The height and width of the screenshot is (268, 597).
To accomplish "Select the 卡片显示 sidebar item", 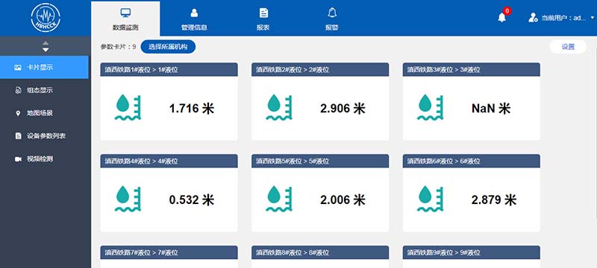I will coord(44,67).
